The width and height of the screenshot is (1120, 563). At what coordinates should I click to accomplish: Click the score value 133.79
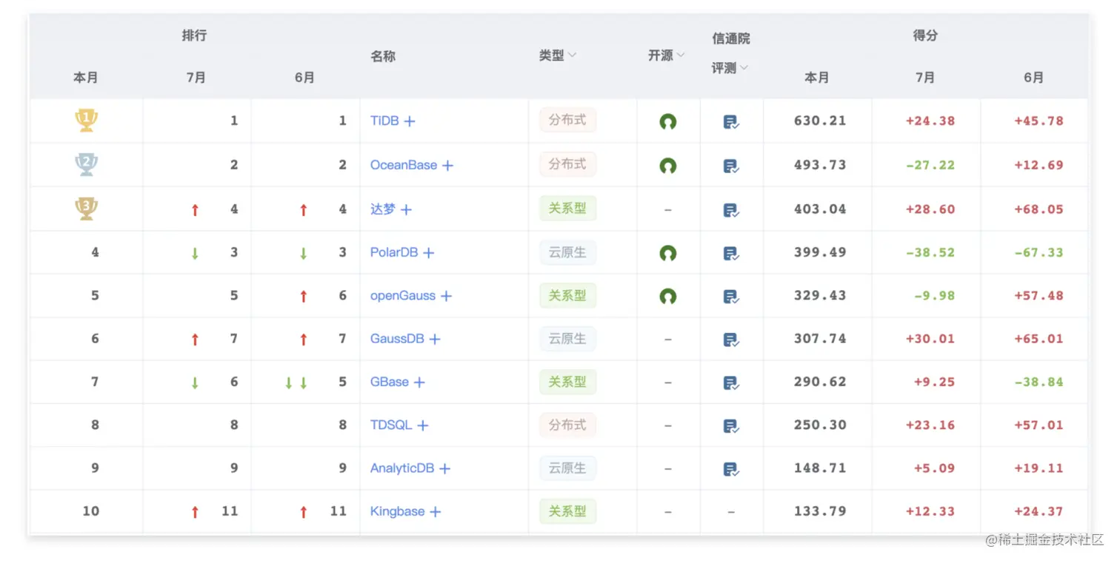click(x=820, y=511)
